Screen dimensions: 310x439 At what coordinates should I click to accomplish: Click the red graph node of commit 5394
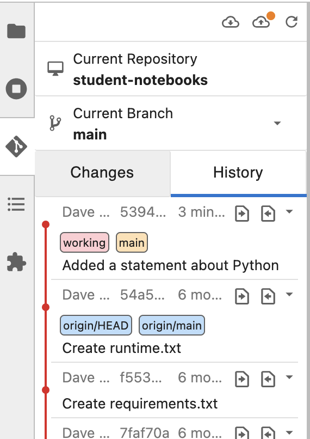(46, 224)
